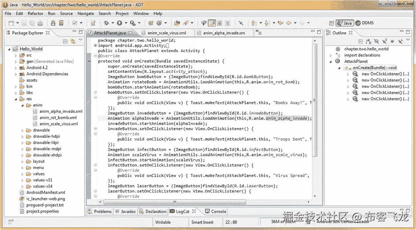Toggle alphabetical Sort in Outline

368,41
